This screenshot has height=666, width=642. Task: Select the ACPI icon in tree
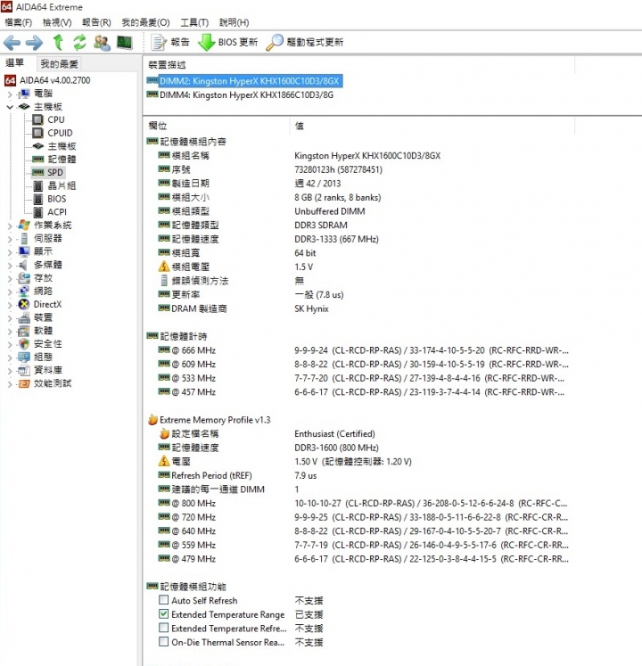point(37,212)
